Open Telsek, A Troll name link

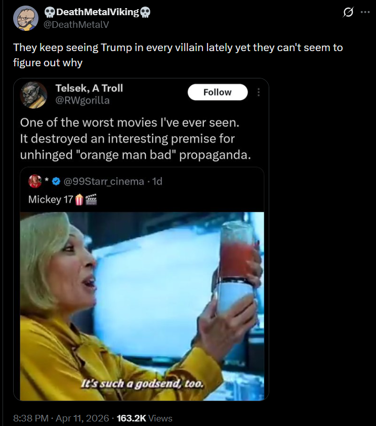(x=89, y=89)
